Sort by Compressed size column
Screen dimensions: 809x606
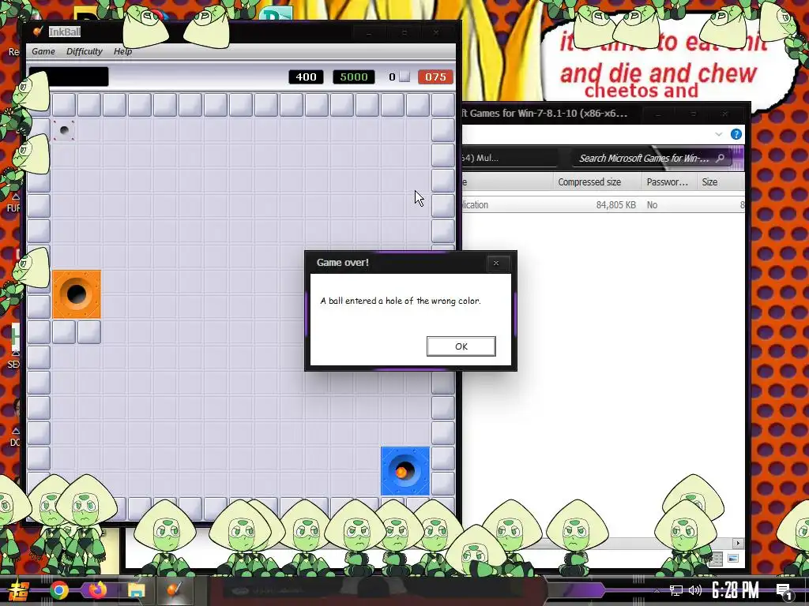pos(597,182)
